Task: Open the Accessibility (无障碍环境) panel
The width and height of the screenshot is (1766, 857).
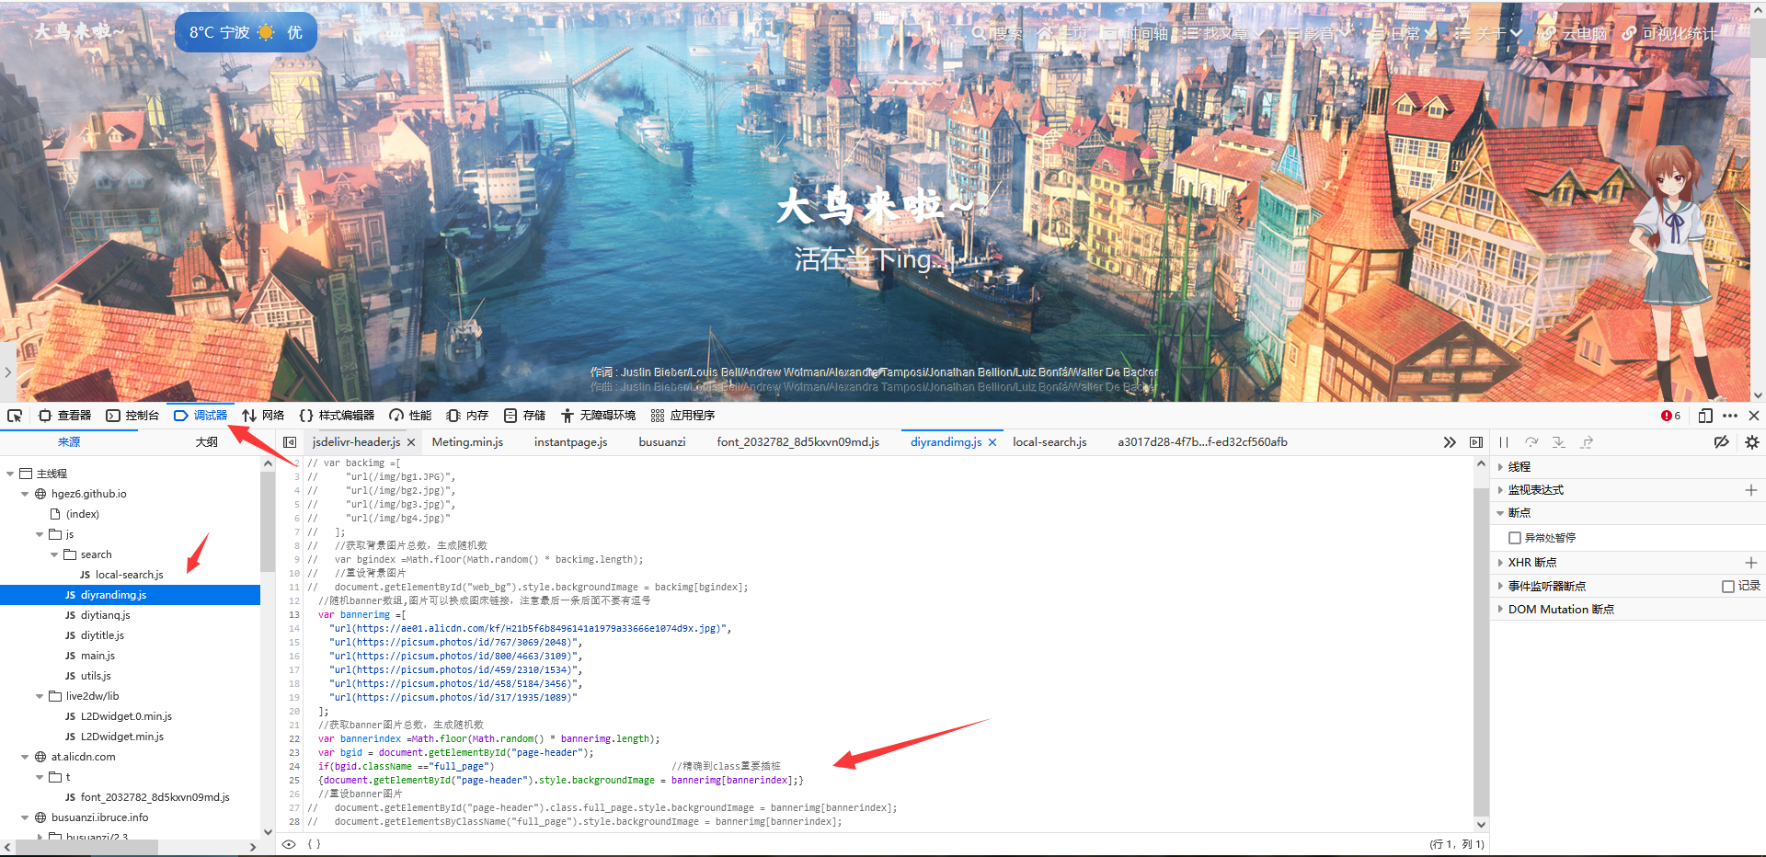Action: (x=598, y=416)
